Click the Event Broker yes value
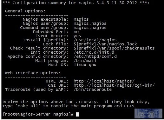This screenshot has height=120, width=164. click(77, 36)
